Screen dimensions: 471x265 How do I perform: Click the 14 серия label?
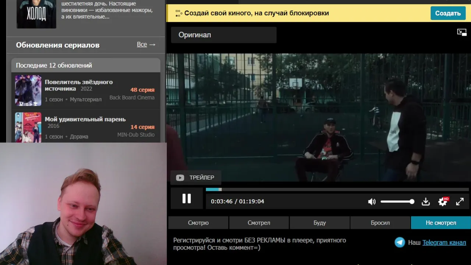(142, 127)
